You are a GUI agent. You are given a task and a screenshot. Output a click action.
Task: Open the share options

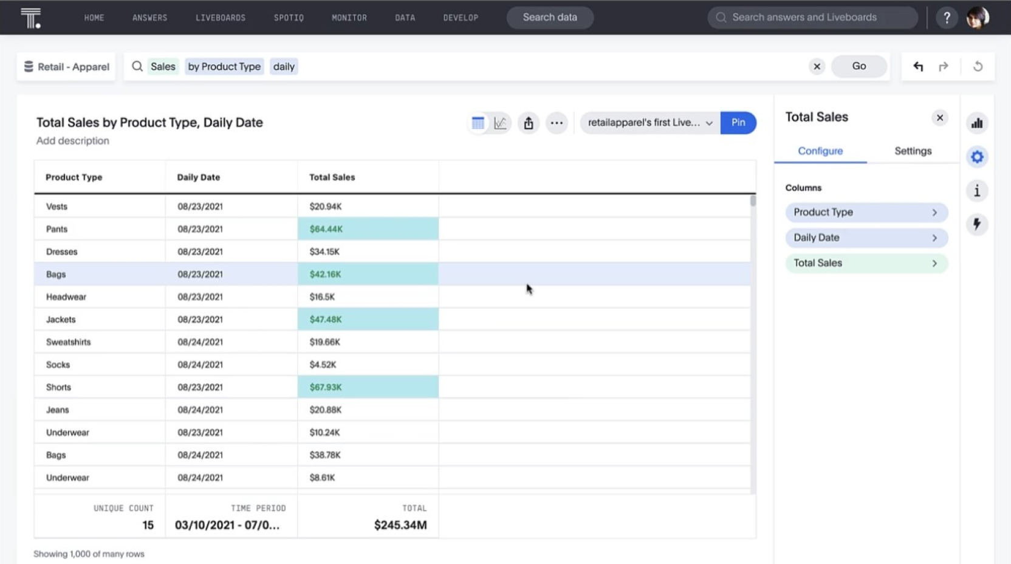coord(529,123)
